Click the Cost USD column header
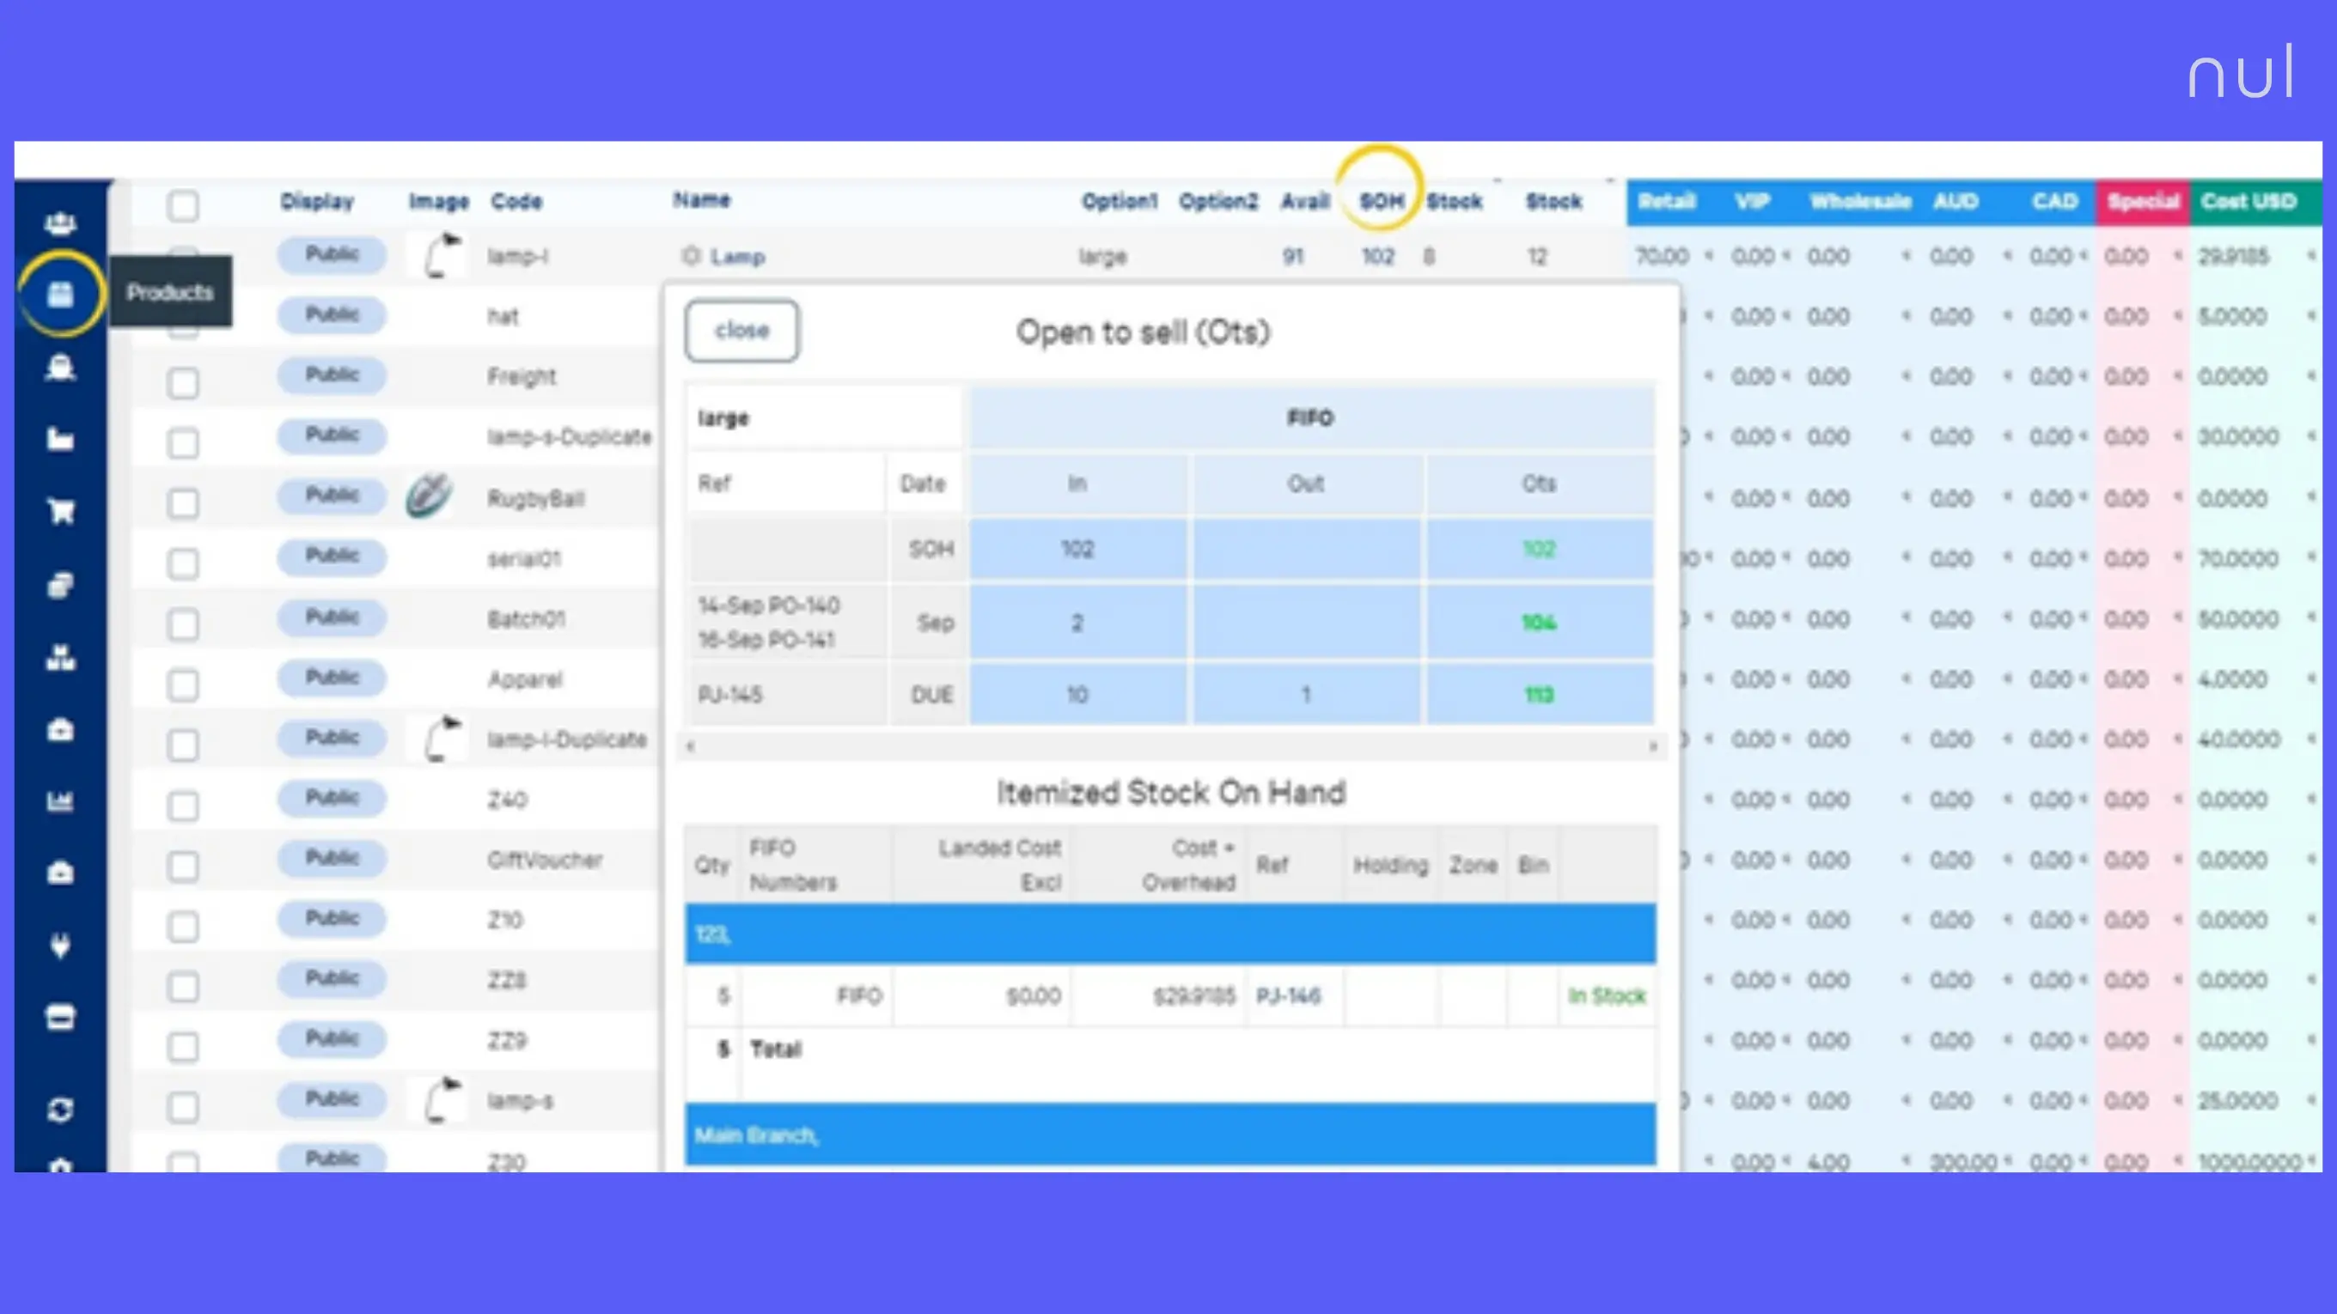 [2249, 201]
